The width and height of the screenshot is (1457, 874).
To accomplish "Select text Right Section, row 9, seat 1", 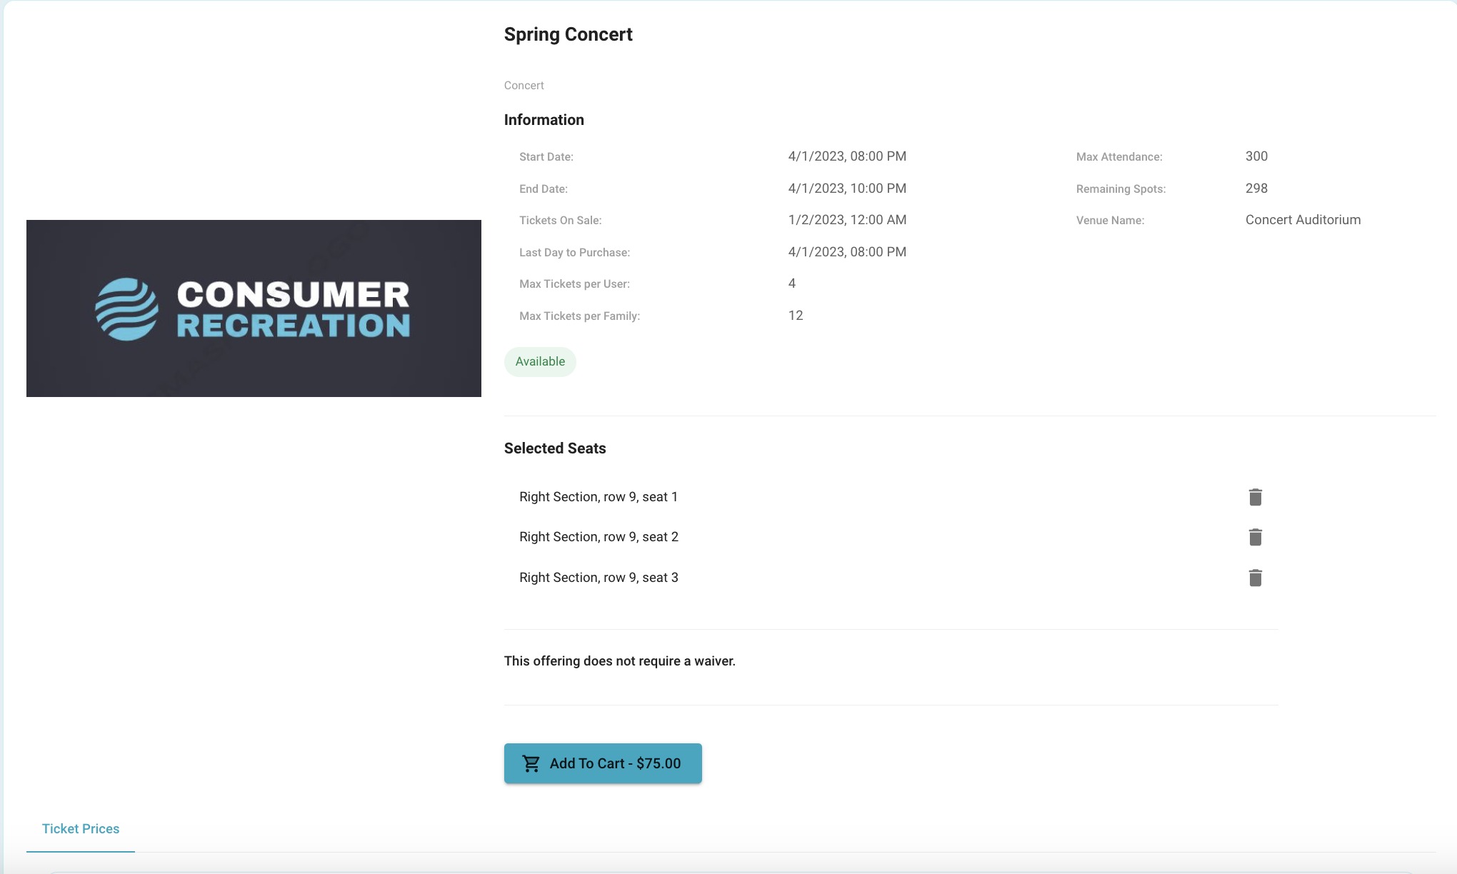I will [599, 497].
